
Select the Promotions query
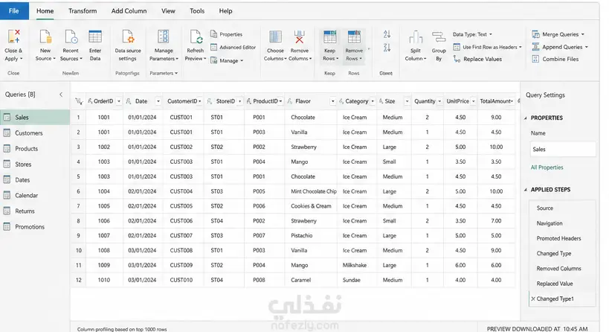[35, 226]
